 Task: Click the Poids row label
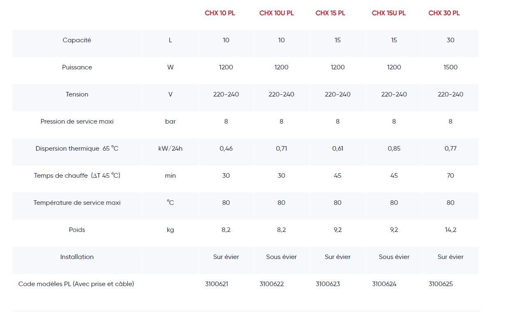(77, 230)
